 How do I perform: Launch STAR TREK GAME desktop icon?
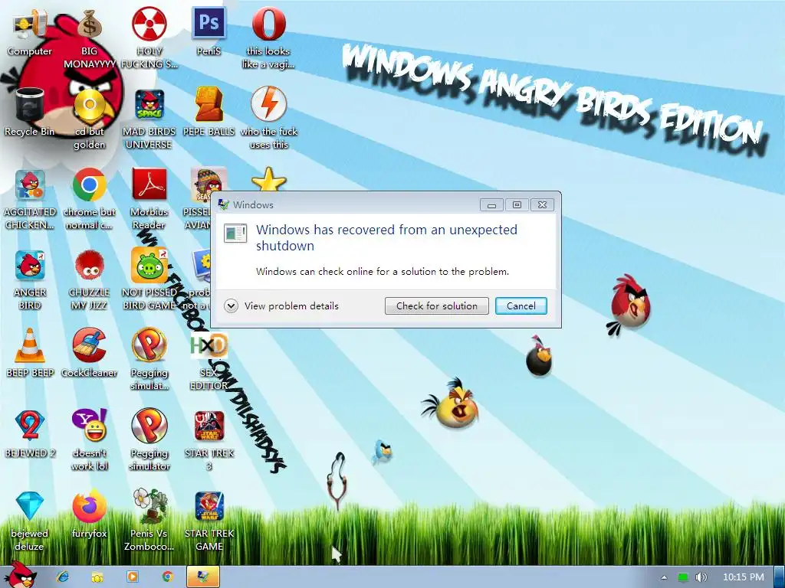(x=209, y=520)
